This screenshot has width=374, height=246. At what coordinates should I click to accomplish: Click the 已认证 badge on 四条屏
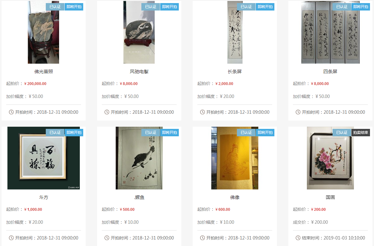(342, 7)
